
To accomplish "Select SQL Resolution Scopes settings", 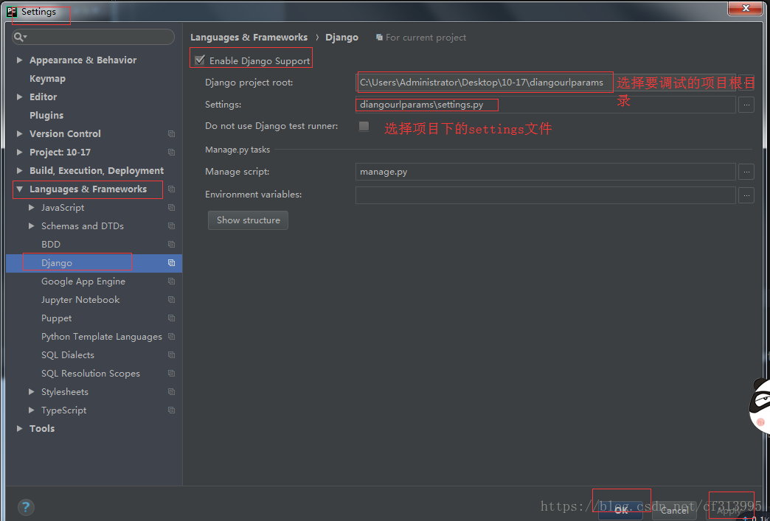I will 91,374.
